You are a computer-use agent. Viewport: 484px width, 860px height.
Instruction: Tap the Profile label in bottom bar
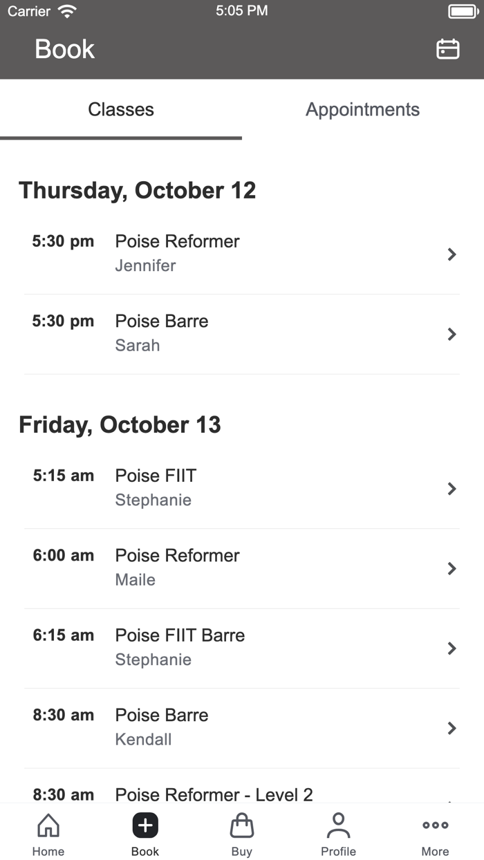point(338,852)
